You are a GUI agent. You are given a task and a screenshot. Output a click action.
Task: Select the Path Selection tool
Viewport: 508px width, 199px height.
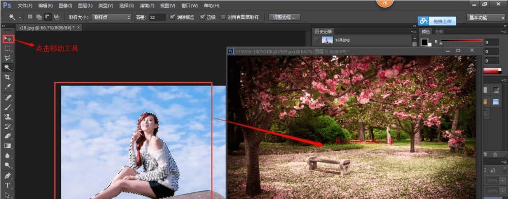click(x=8, y=195)
